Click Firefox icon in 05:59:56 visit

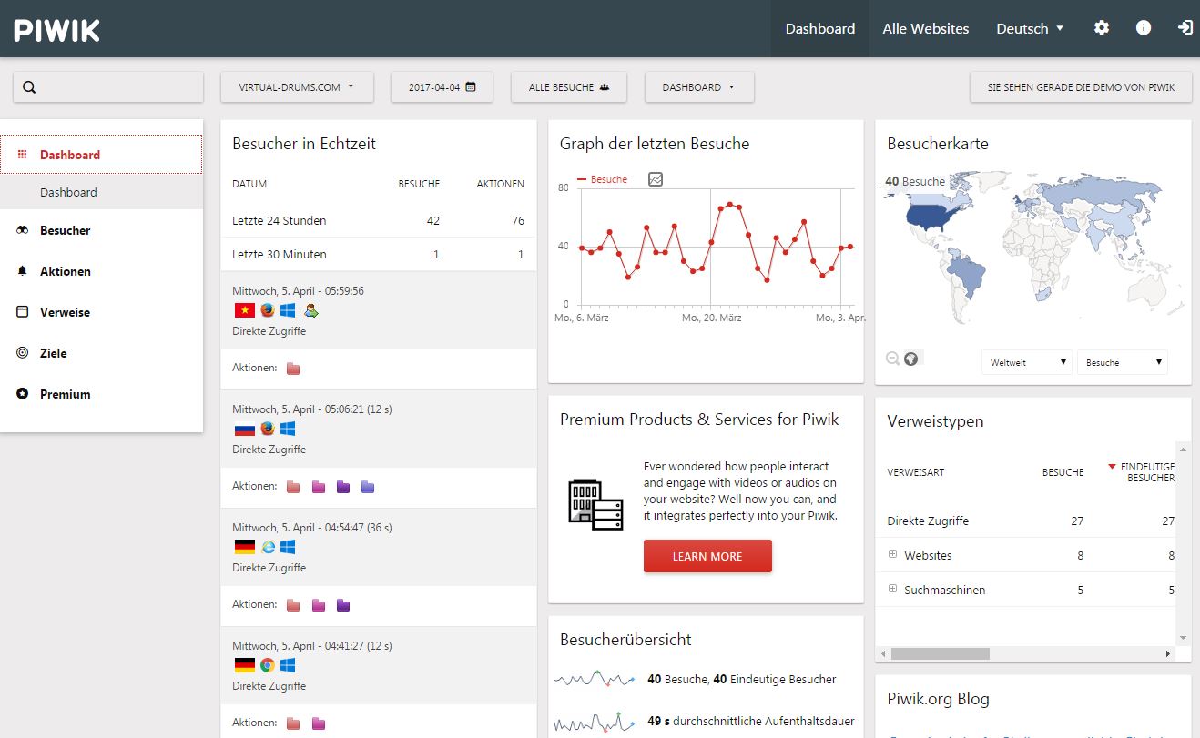click(x=267, y=310)
